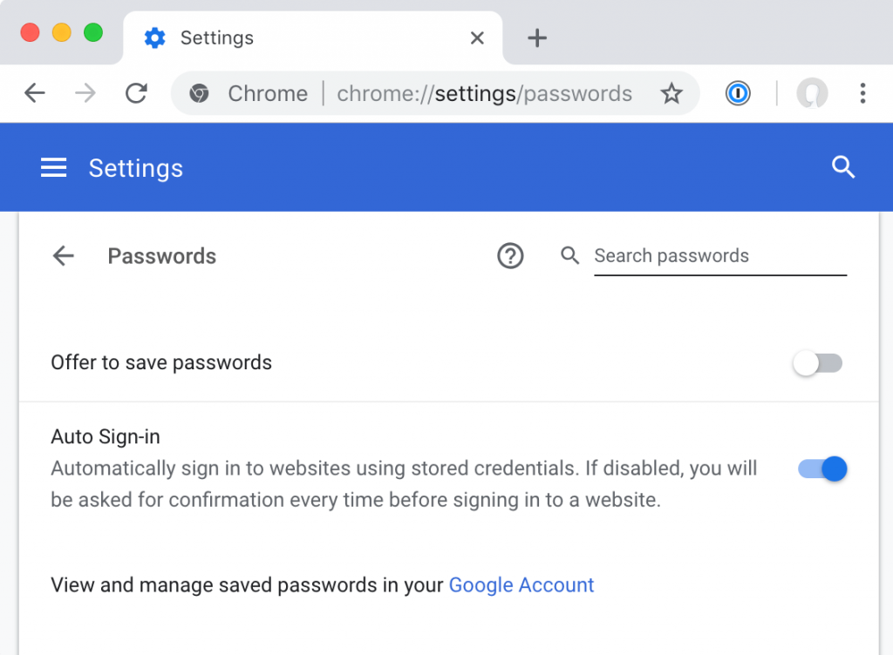Open the Chrome three-dot menu
Screen dimensions: 893x655
coord(862,93)
